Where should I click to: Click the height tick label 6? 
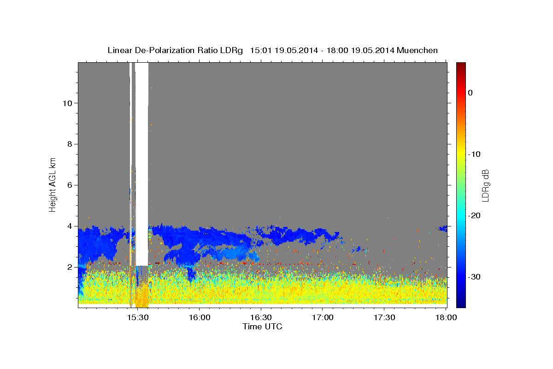pyautogui.click(x=69, y=185)
